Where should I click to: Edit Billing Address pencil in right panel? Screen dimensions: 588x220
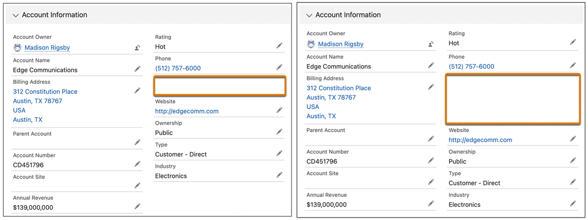(431, 87)
